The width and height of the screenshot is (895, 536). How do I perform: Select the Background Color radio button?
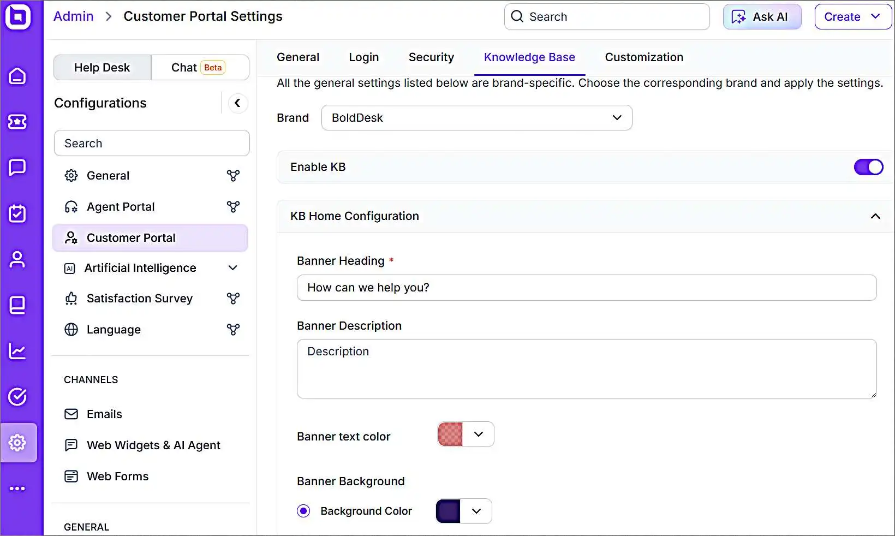pyautogui.click(x=303, y=511)
